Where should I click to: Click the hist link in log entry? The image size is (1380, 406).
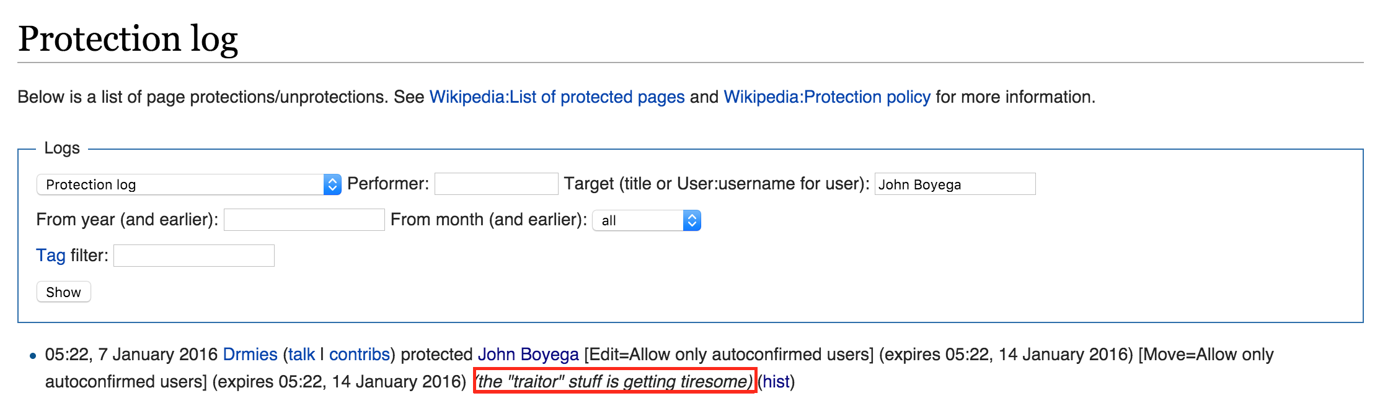[776, 382]
